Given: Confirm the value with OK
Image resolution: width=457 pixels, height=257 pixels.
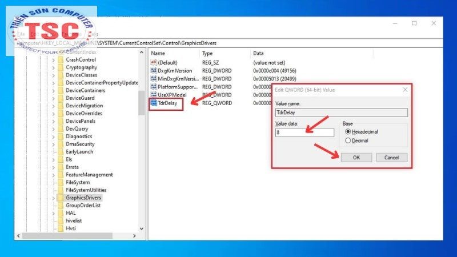Looking at the screenshot, I should pyautogui.click(x=356, y=158).
